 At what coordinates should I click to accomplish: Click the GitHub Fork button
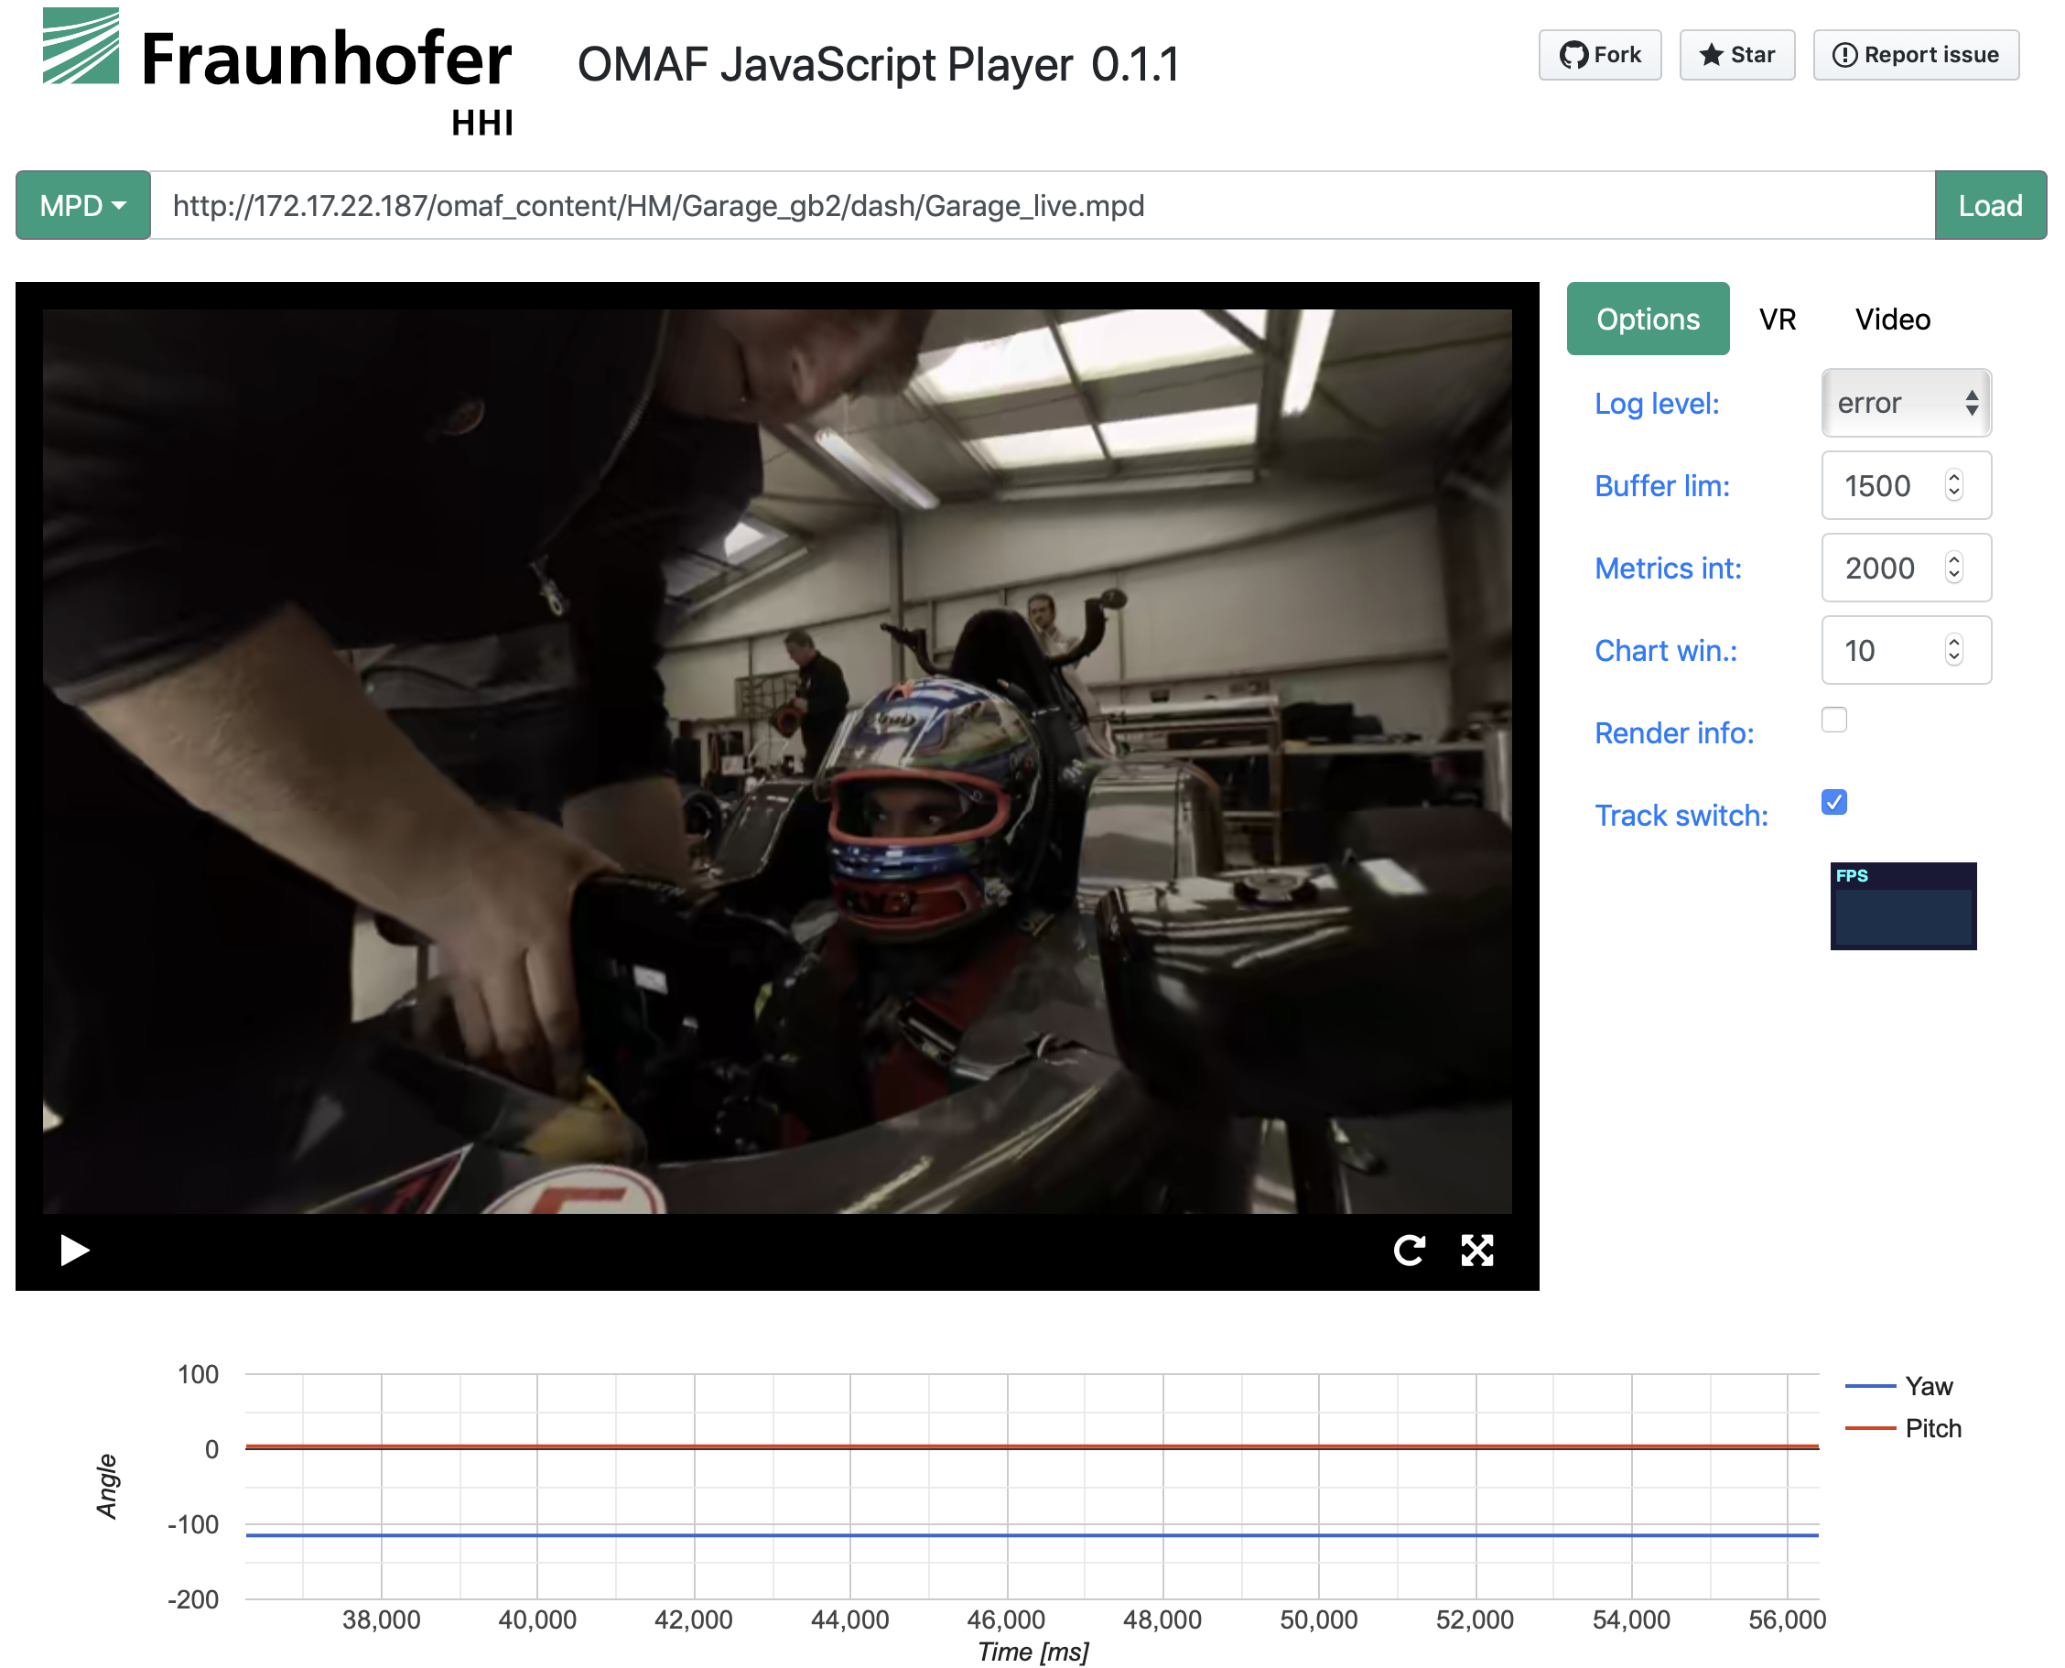1599,55
